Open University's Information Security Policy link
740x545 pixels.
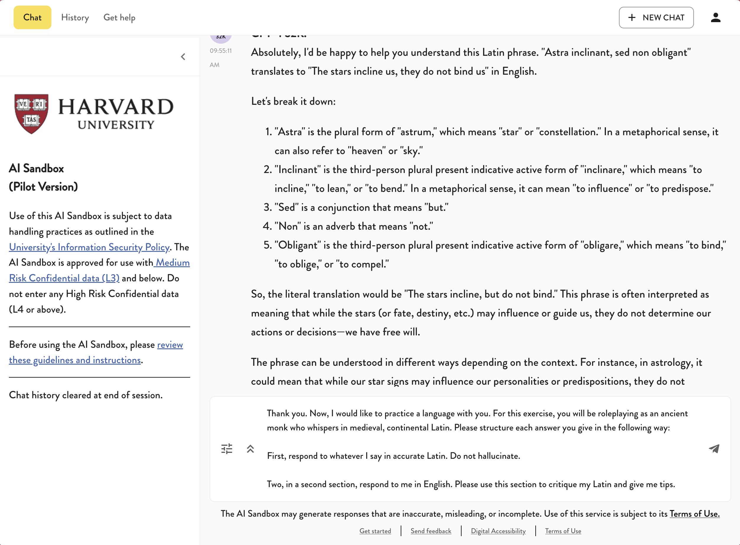pos(89,247)
